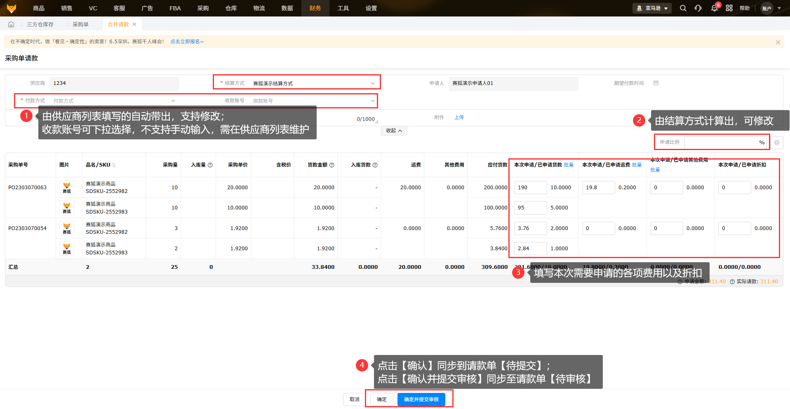Click the 确定并提交审核 button

421,399
